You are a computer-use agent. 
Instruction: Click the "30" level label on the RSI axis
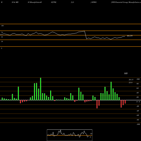point(2,41)
